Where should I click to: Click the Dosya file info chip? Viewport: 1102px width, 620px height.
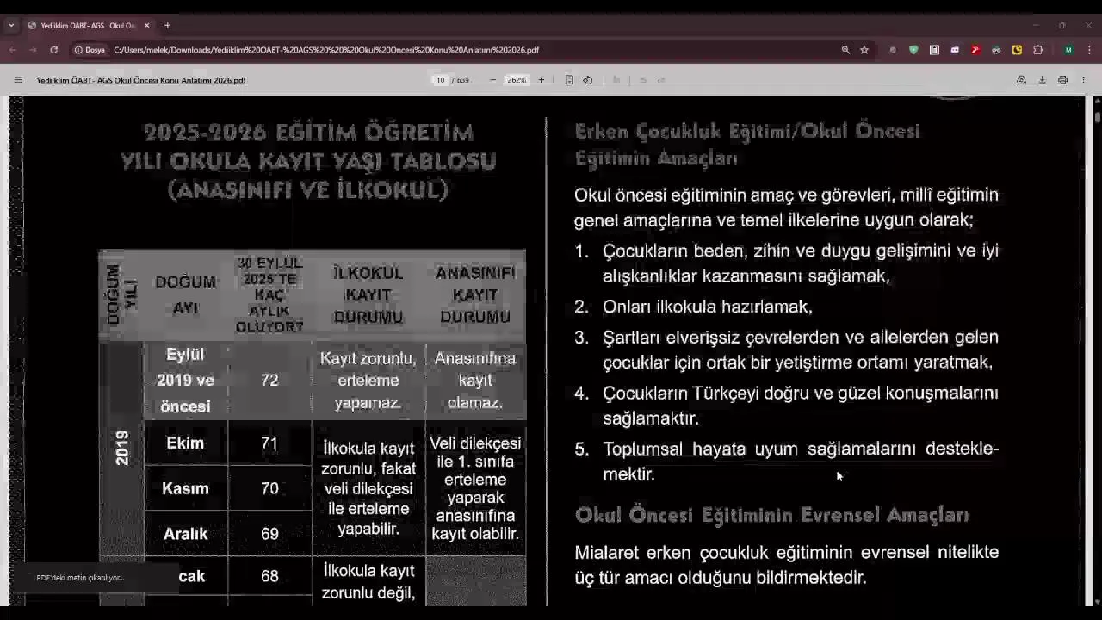90,50
